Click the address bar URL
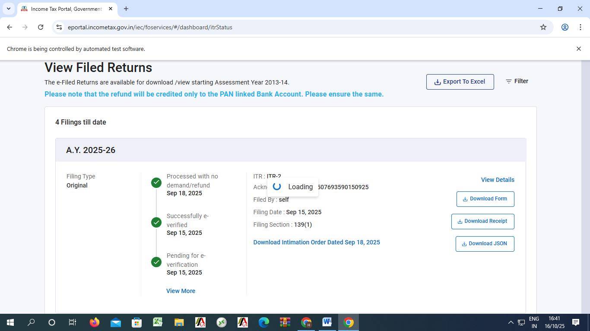Viewport: 590px width, 331px height. (150, 27)
